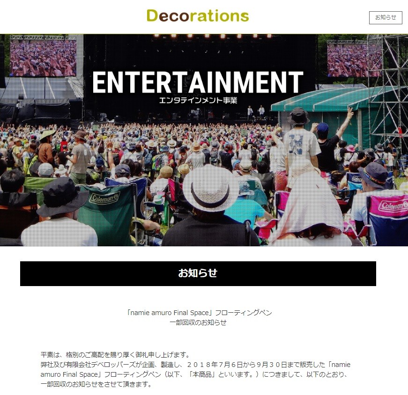Click the stage lighting row at top
408x395 pixels.
197,36
